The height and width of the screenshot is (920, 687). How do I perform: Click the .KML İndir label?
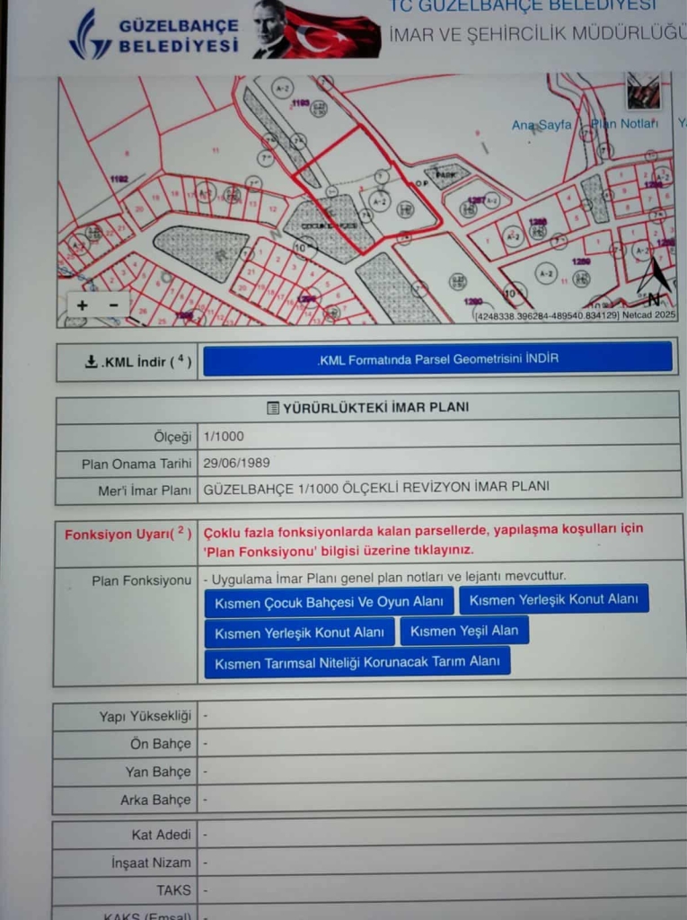(145, 361)
